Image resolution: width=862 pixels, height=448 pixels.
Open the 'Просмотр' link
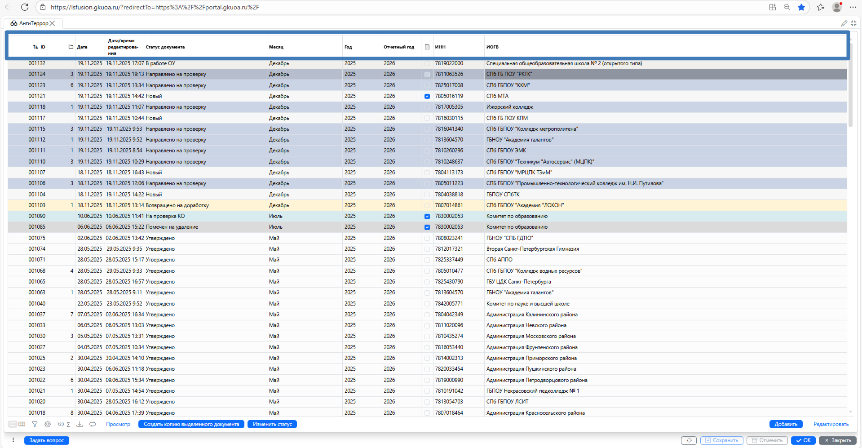(x=118, y=424)
